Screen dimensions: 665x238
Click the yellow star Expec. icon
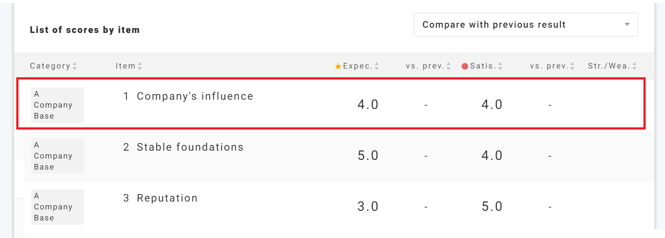click(x=338, y=66)
